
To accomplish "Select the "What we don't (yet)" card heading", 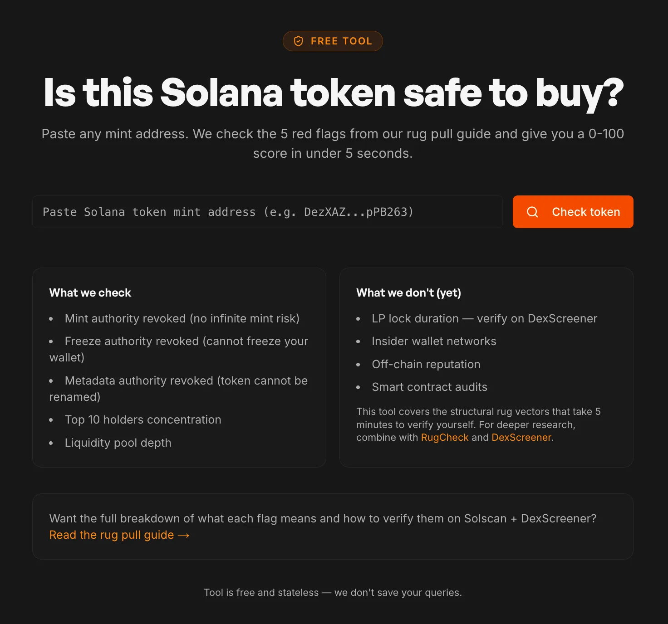I will 408,293.
